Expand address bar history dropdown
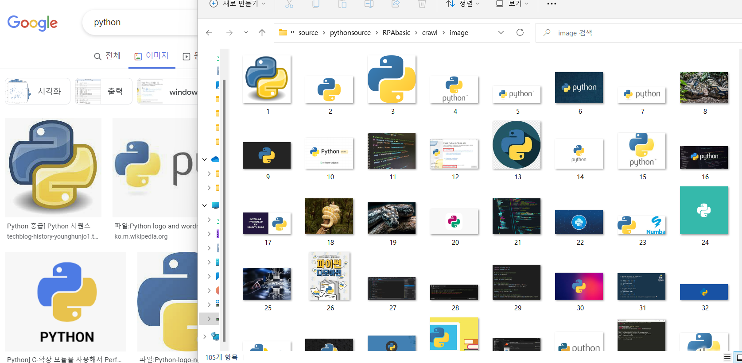Screen dimensions: 742x363 click(501, 33)
